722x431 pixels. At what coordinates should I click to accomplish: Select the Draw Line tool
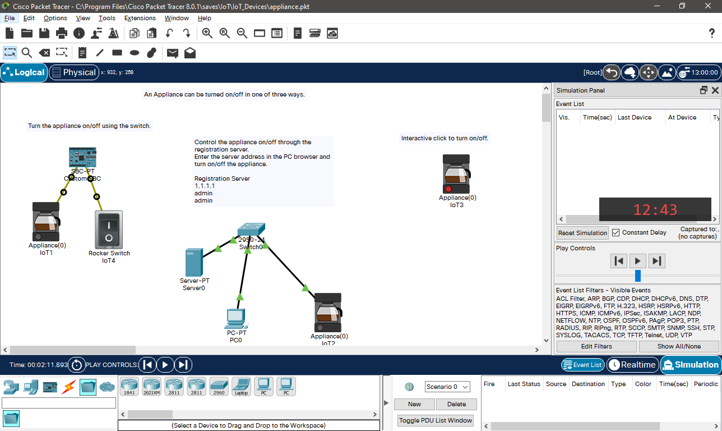pyautogui.click(x=100, y=53)
